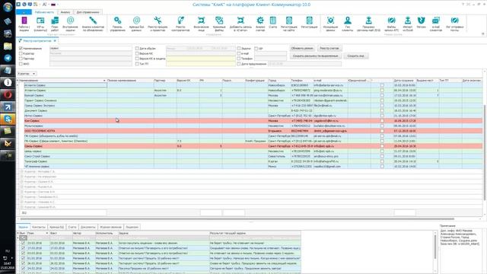Click the 'Наименование' filter text field
Viewport: 487px width, 274px height.
91,49
